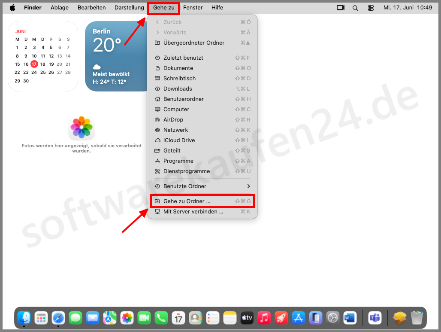This screenshot has height=332, width=441.
Task: Open the Fenster menu
Action: [193, 8]
